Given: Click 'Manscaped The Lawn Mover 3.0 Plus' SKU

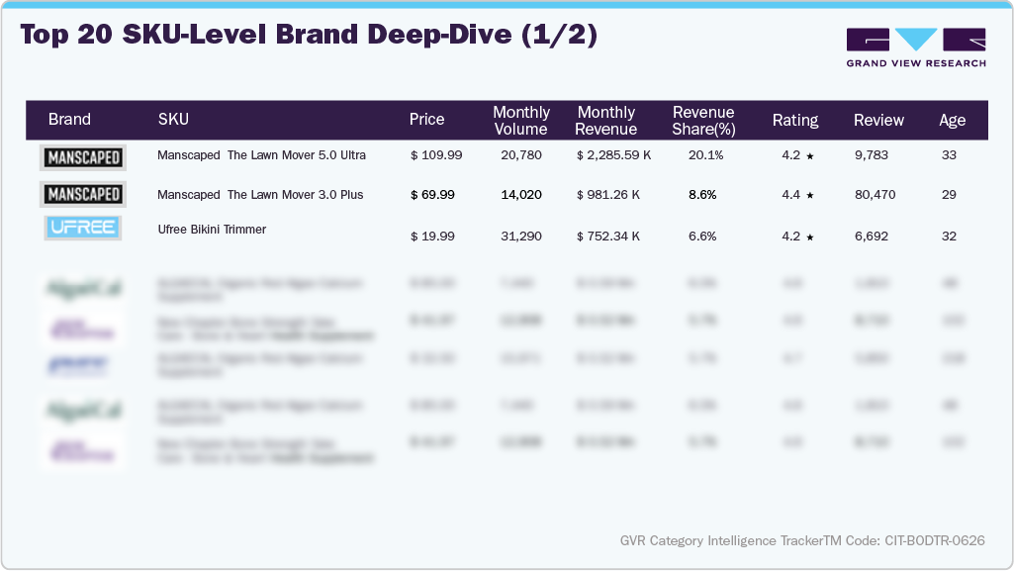Looking at the screenshot, I should click(x=260, y=195).
